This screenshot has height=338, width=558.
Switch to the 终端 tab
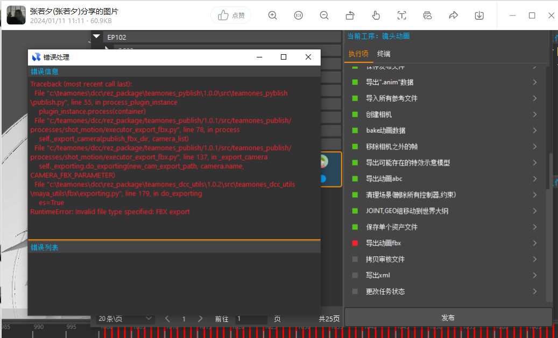tap(384, 54)
